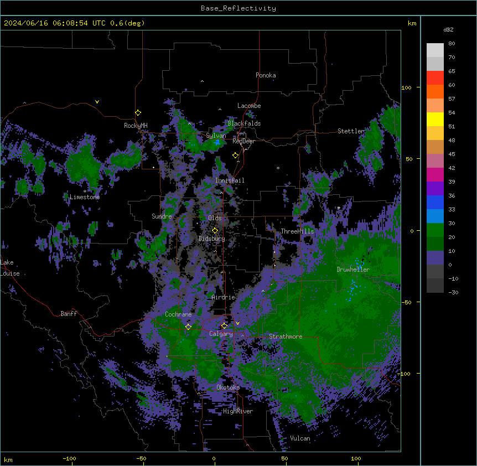Select the Drumheller label
The height and width of the screenshot is (466, 477).
(353, 270)
